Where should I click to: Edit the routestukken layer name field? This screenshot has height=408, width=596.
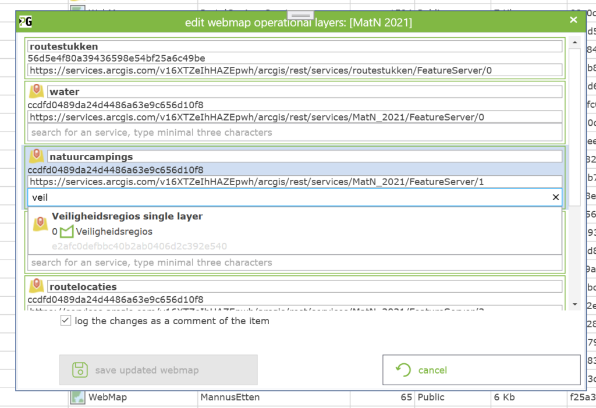(295, 47)
